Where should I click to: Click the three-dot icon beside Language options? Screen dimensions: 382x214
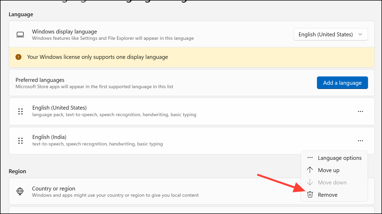(310, 158)
